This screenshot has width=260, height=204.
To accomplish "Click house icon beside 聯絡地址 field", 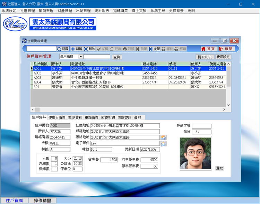I will pyautogui.click(x=163, y=138).
